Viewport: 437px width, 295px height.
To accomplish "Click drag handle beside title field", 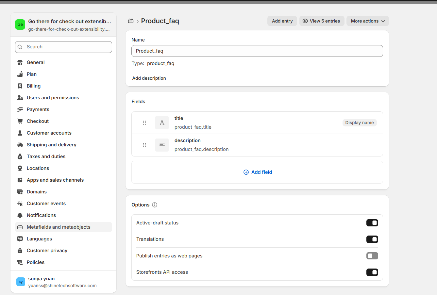I will pyautogui.click(x=144, y=123).
